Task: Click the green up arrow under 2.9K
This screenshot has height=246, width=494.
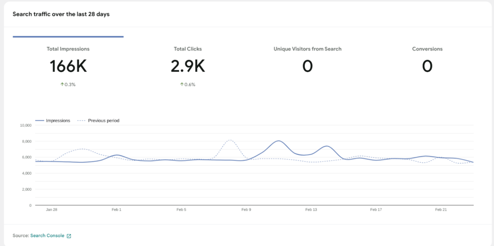Action: point(182,85)
